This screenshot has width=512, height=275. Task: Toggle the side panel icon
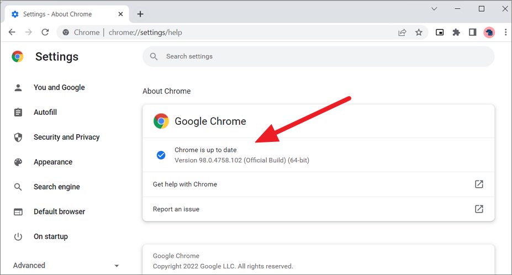pos(472,33)
